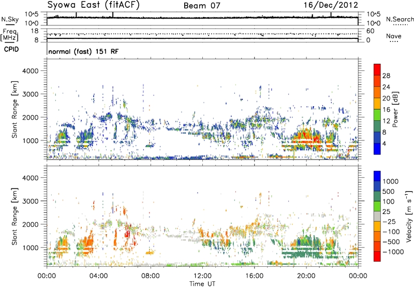Click the power panel 'Slant Range [km]' label
Viewport: 414px width, 287px height.
click(15, 109)
